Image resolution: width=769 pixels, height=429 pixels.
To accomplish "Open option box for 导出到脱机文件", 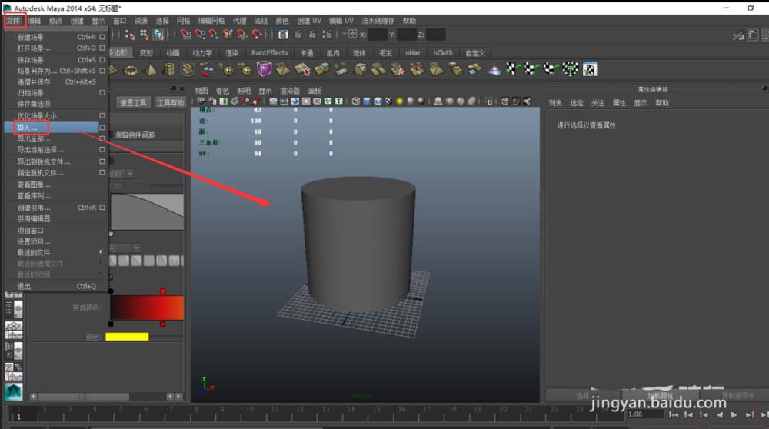I will [x=102, y=161].
